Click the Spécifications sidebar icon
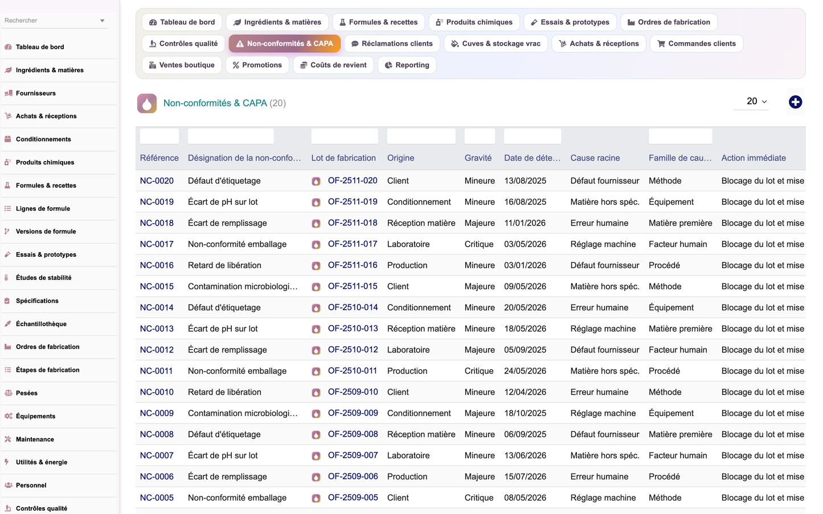Viewport: 823px width, 514px height. 8,301
